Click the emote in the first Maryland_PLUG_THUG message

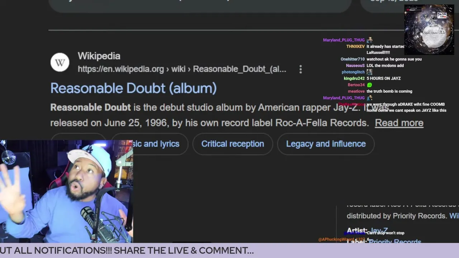pos(370,40)
